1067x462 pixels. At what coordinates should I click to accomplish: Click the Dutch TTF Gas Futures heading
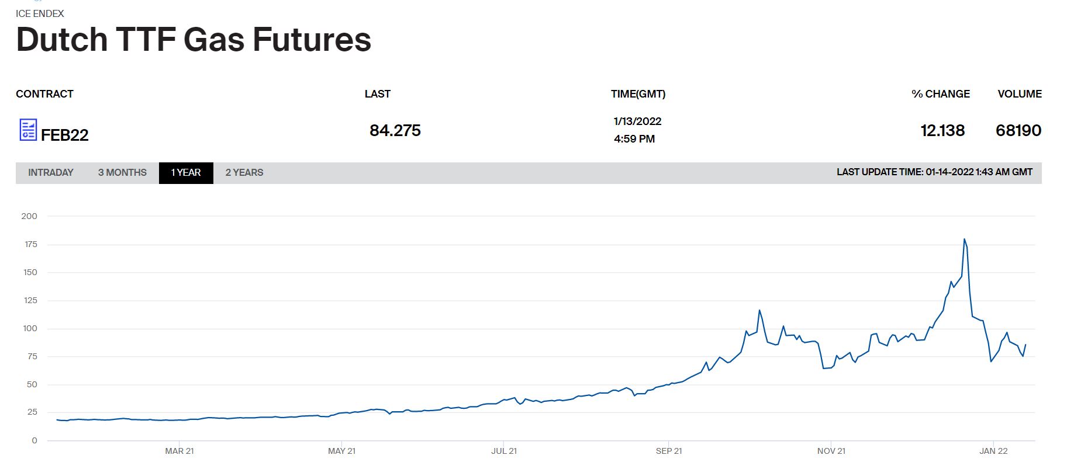pos(194,40)
